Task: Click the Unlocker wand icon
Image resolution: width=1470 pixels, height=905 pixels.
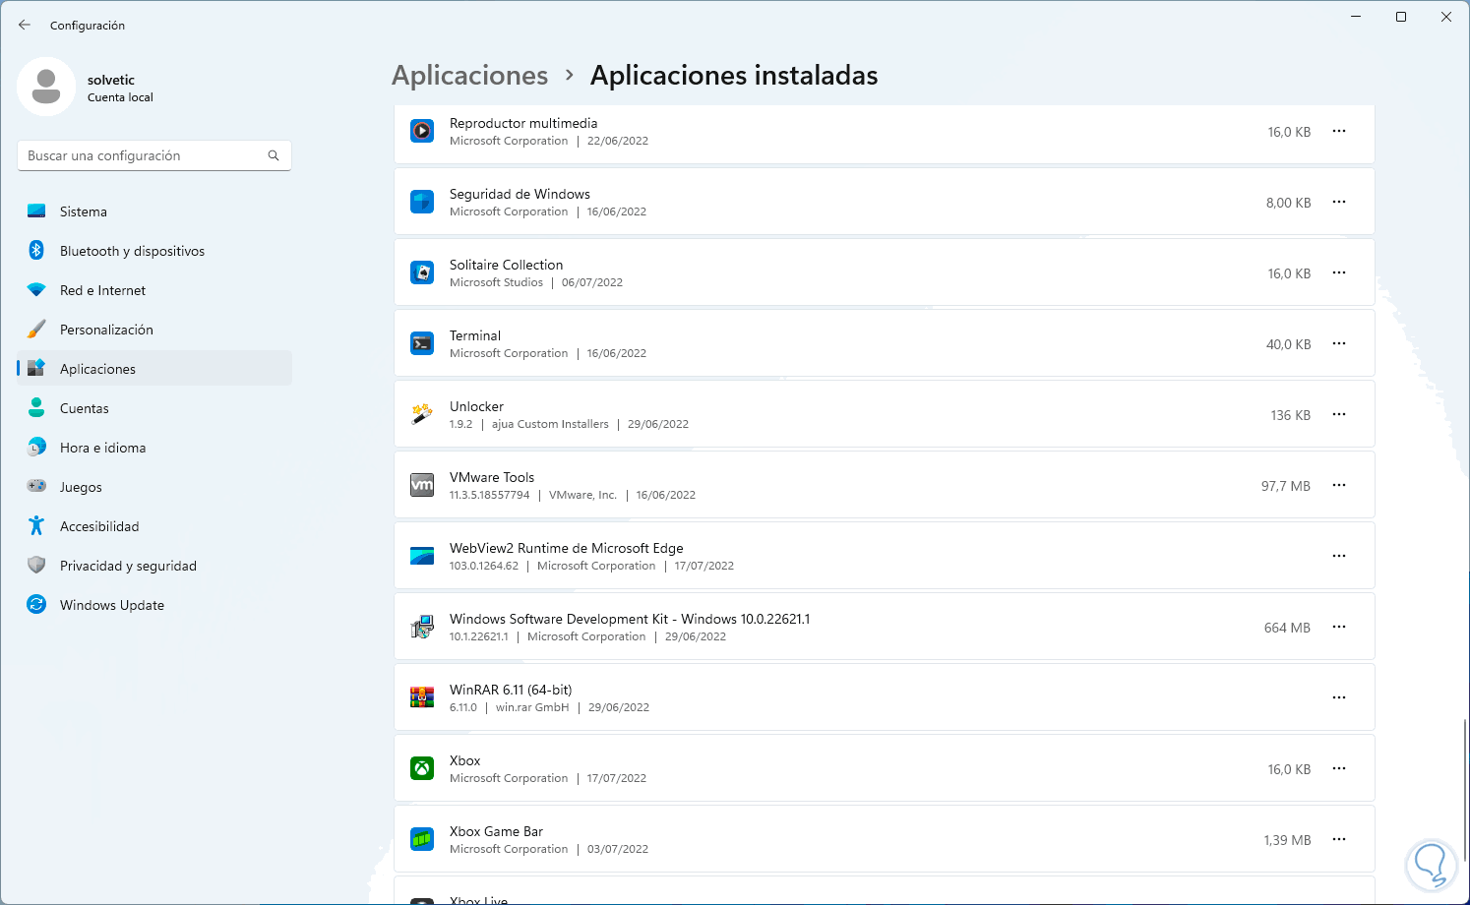Action: click(422, 414)
